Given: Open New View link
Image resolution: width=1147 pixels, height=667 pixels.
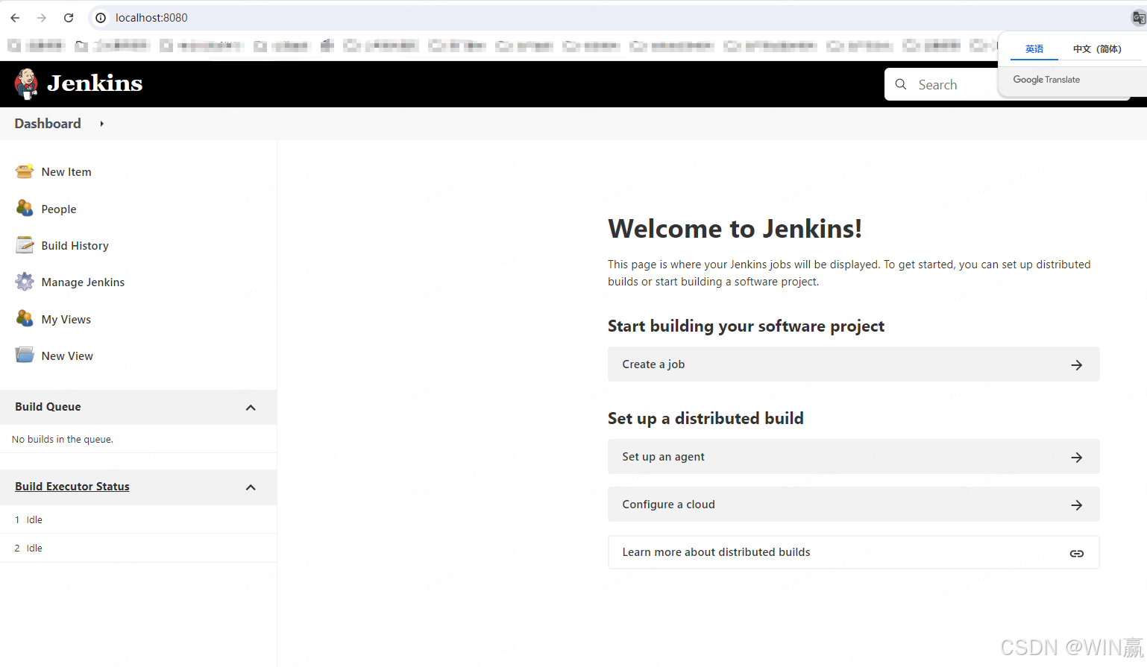Looking at the screenshot, I should pos(67,356).
